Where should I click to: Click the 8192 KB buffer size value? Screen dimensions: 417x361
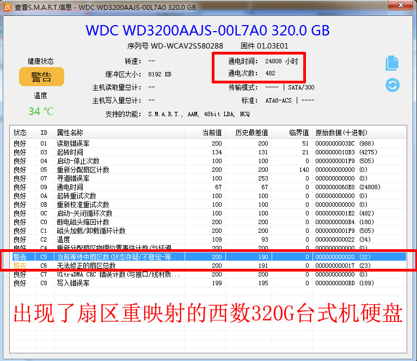(160, 74)
